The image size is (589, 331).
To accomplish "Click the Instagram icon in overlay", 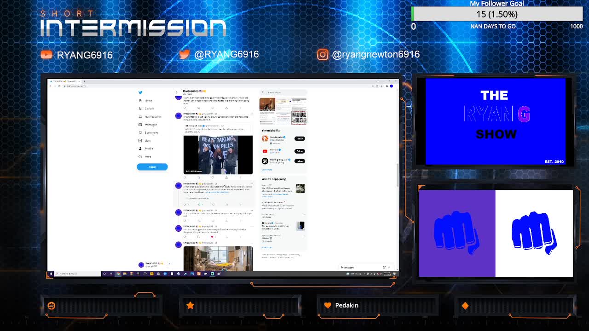I will [323, 54].
